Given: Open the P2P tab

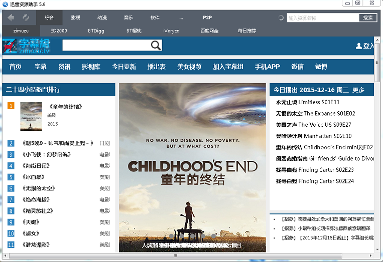Looking at the screenshot, I should [207, 18].
